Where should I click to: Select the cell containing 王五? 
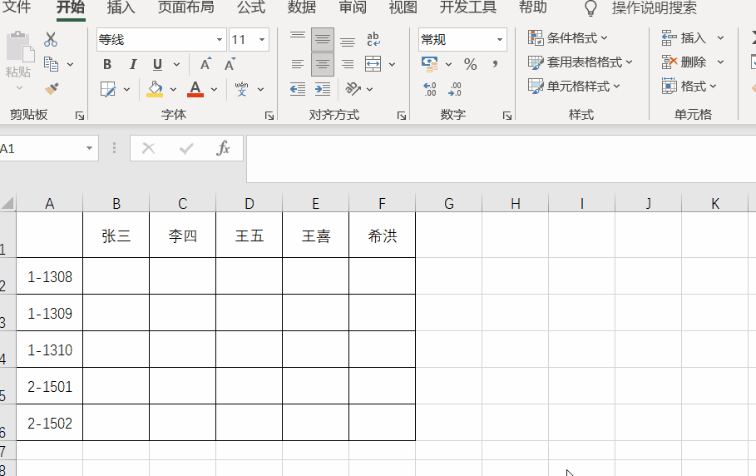[x=249, y=236]
